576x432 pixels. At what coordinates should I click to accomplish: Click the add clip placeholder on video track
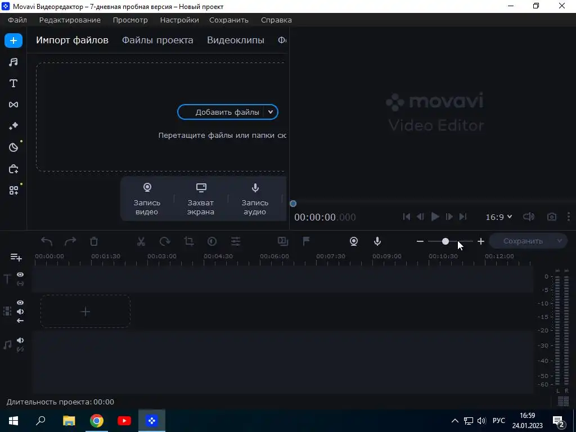pyautogui.click(x=85, y=312)
